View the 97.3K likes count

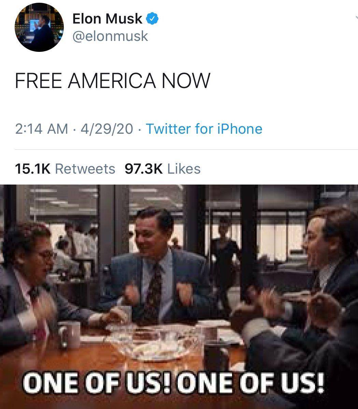pyautogui.click(x=144, y=169)
